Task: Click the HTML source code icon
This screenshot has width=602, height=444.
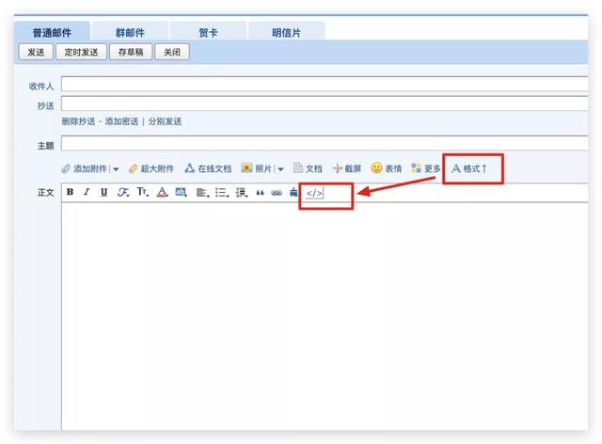Action: 314,193
